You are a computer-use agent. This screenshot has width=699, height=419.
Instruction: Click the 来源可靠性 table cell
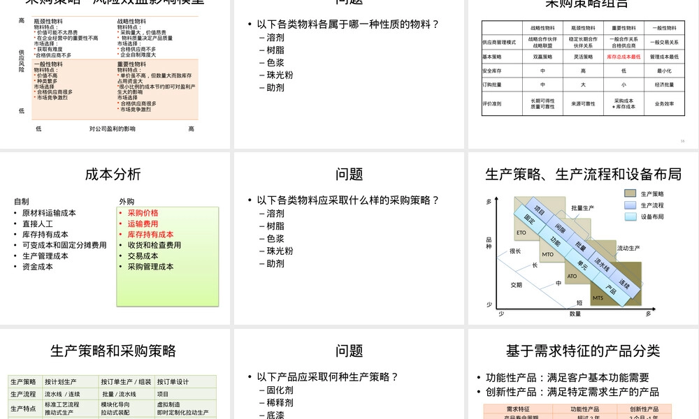click(x=583, y=104)
